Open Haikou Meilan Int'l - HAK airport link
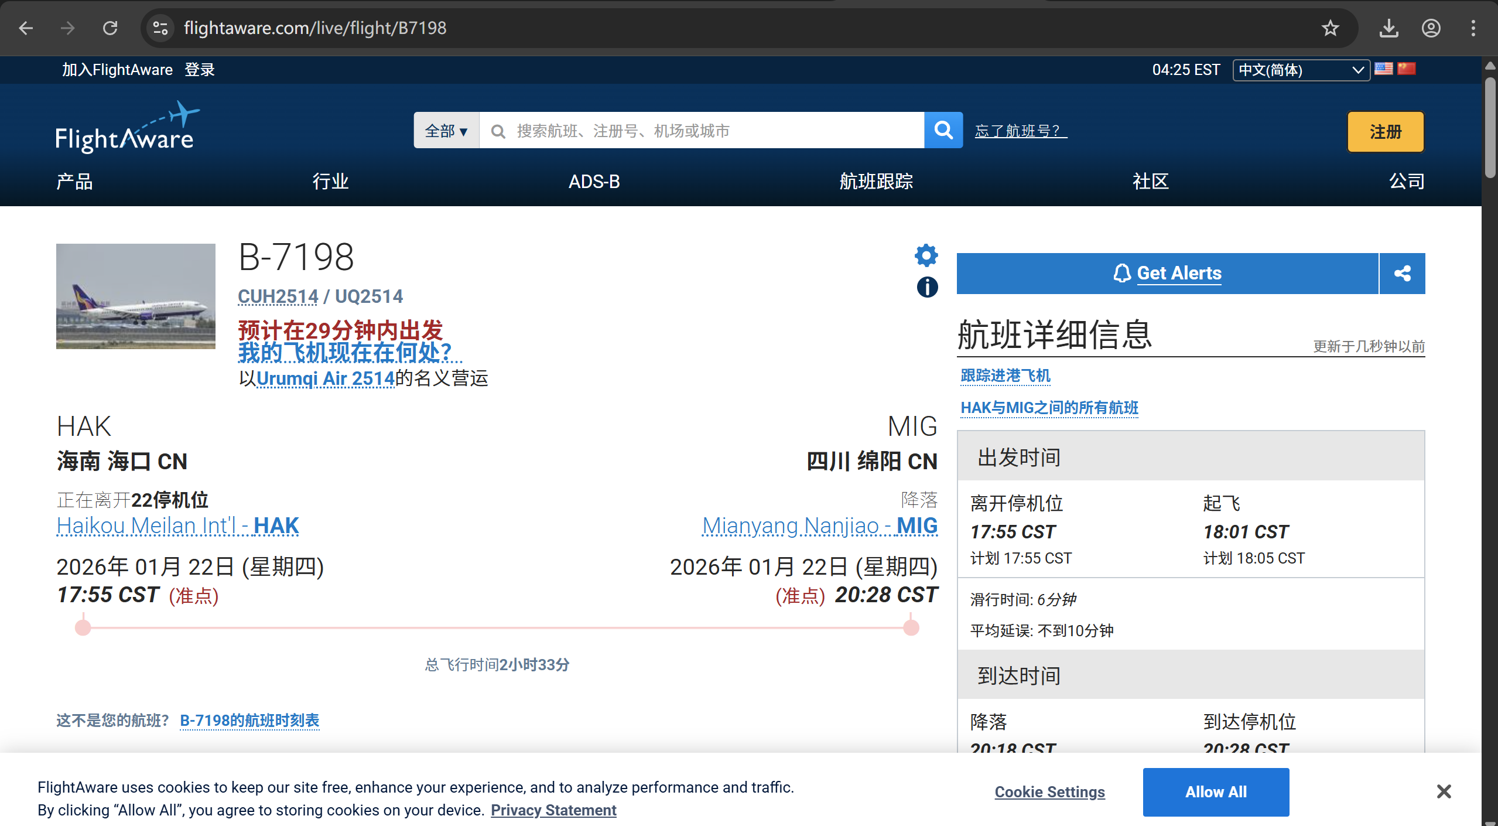This screenshot has height=826, width=1498. point(178,526)
